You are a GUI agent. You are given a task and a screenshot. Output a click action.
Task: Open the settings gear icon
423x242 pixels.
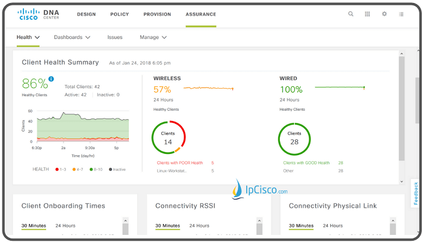385,14
